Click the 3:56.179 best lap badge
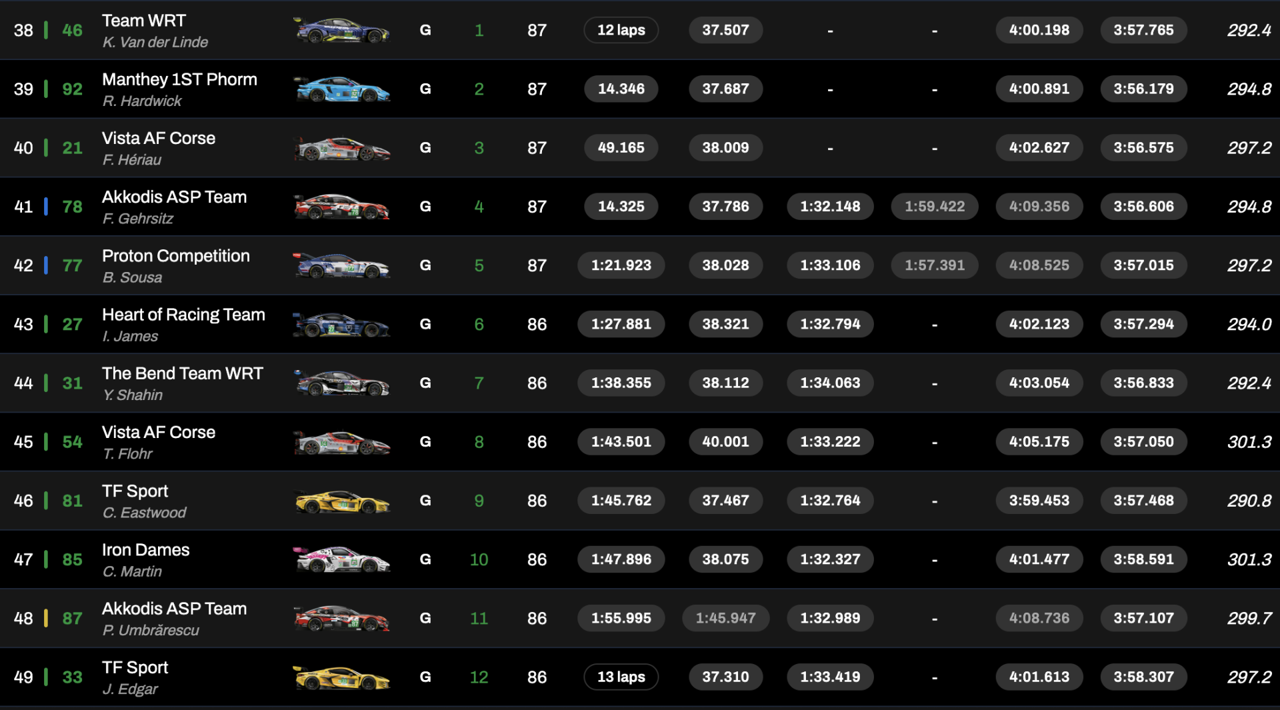Image resolution: width=1280 pixels, height=710 pixels. coord(1143,89)
